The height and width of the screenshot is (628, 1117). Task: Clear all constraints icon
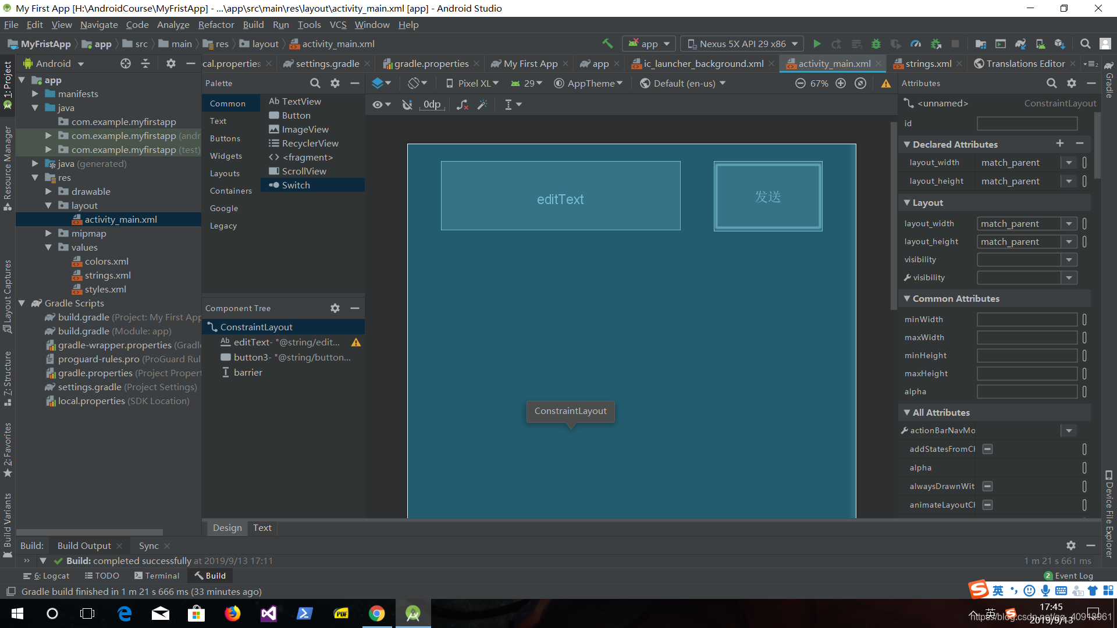[462, 105]
